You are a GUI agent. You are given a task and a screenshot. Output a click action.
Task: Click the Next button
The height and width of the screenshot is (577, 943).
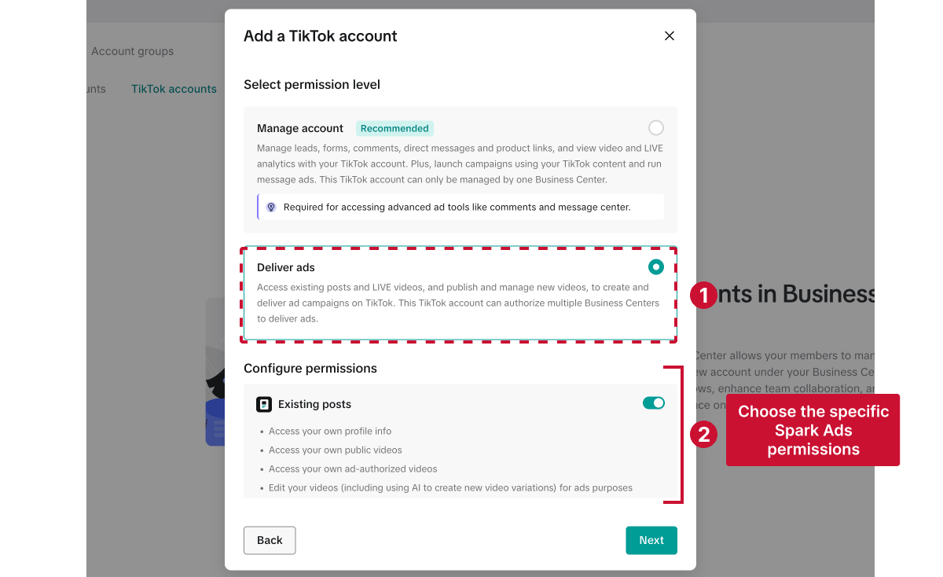(651, 540)
